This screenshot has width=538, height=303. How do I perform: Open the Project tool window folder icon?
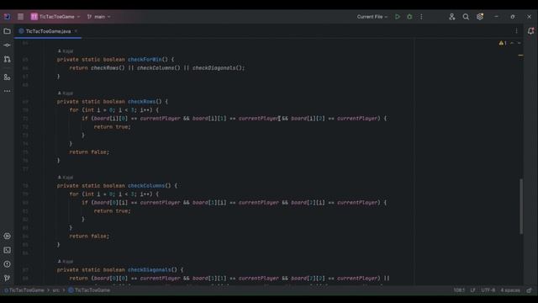pos(7,31)
